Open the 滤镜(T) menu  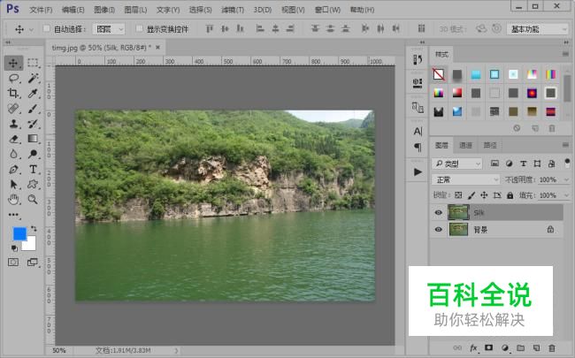pyautogui.click(x=233, y=10)
